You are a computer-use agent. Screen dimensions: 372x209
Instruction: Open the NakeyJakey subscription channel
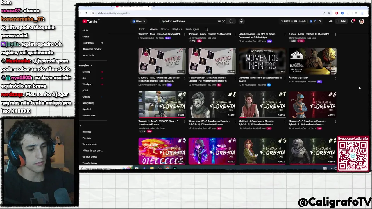pos(88,103)
